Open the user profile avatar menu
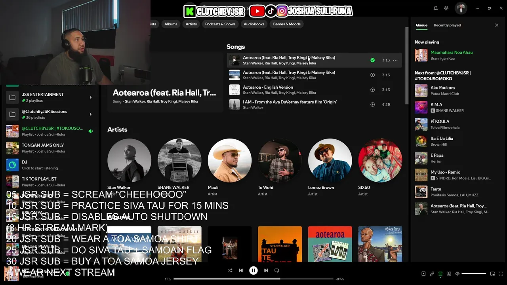 (460, 8)
